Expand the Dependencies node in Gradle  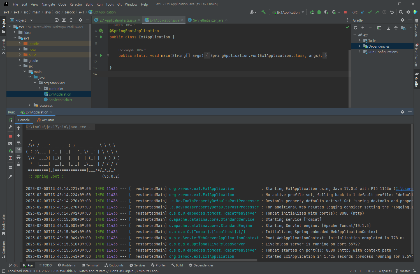(x=359, y=46)
